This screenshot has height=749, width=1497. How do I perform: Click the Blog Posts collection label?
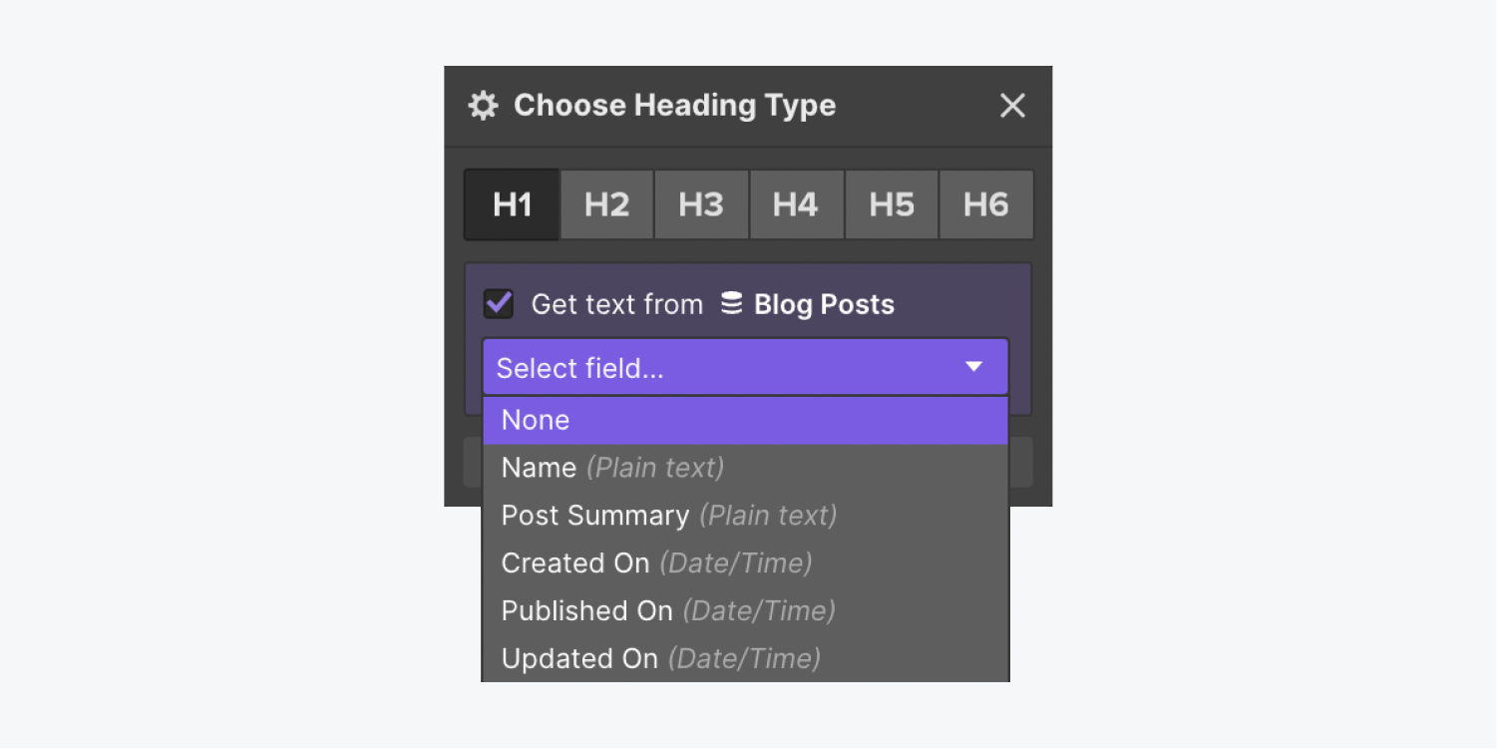tap(822, 304)
